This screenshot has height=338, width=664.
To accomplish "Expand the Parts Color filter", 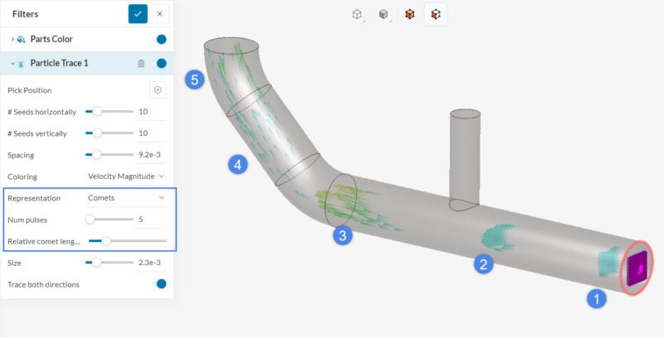I will coord(12,39).
